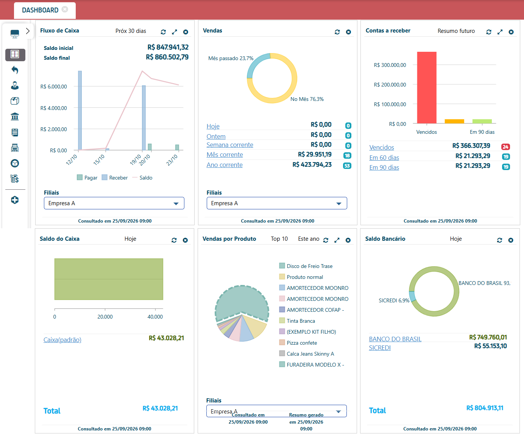The height and width of the screenshot is (438, 524).
Task: Open the Mês corrente sales link
Action: click(225, 155)
